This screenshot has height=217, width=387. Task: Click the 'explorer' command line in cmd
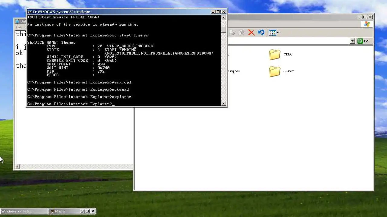[79, 97]
